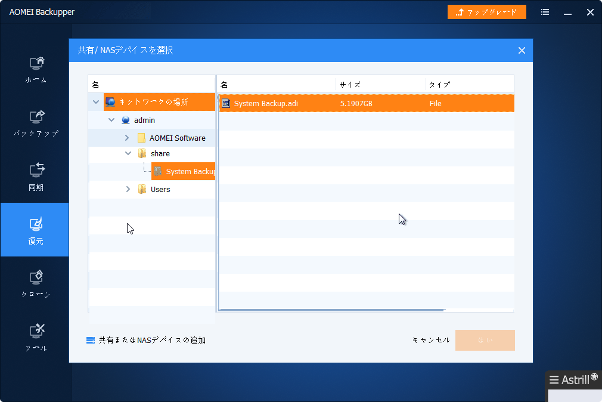The image size is (602, 402).
Task: Open the title bar hamburger menu icon
Action: click(545, 12)
